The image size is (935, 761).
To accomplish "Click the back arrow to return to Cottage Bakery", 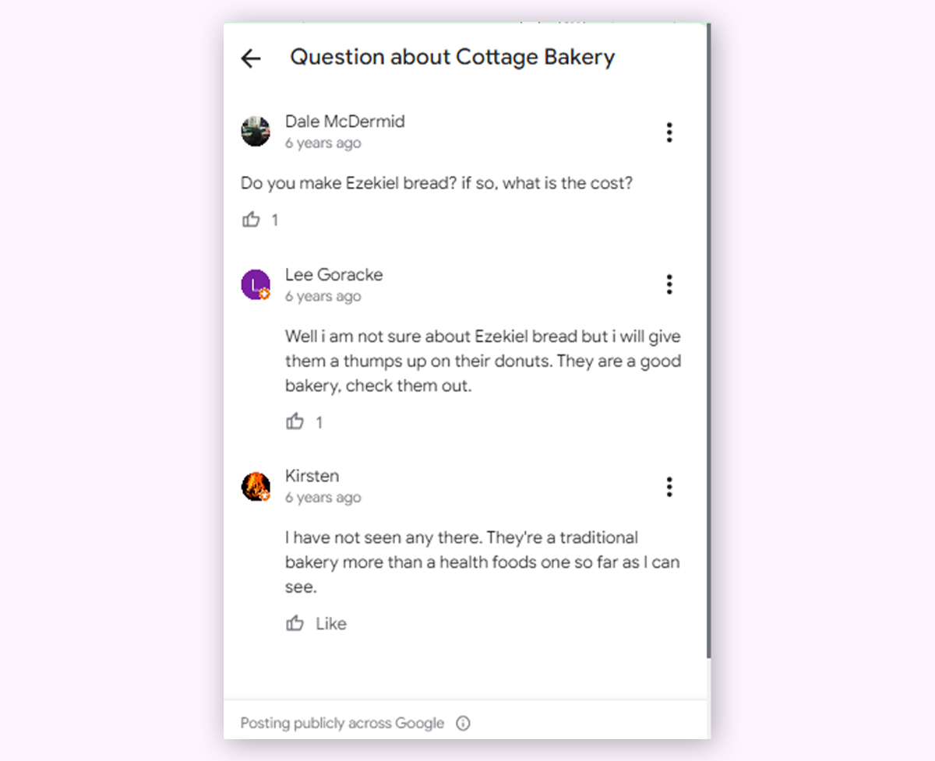I will [x=250, y=58].
